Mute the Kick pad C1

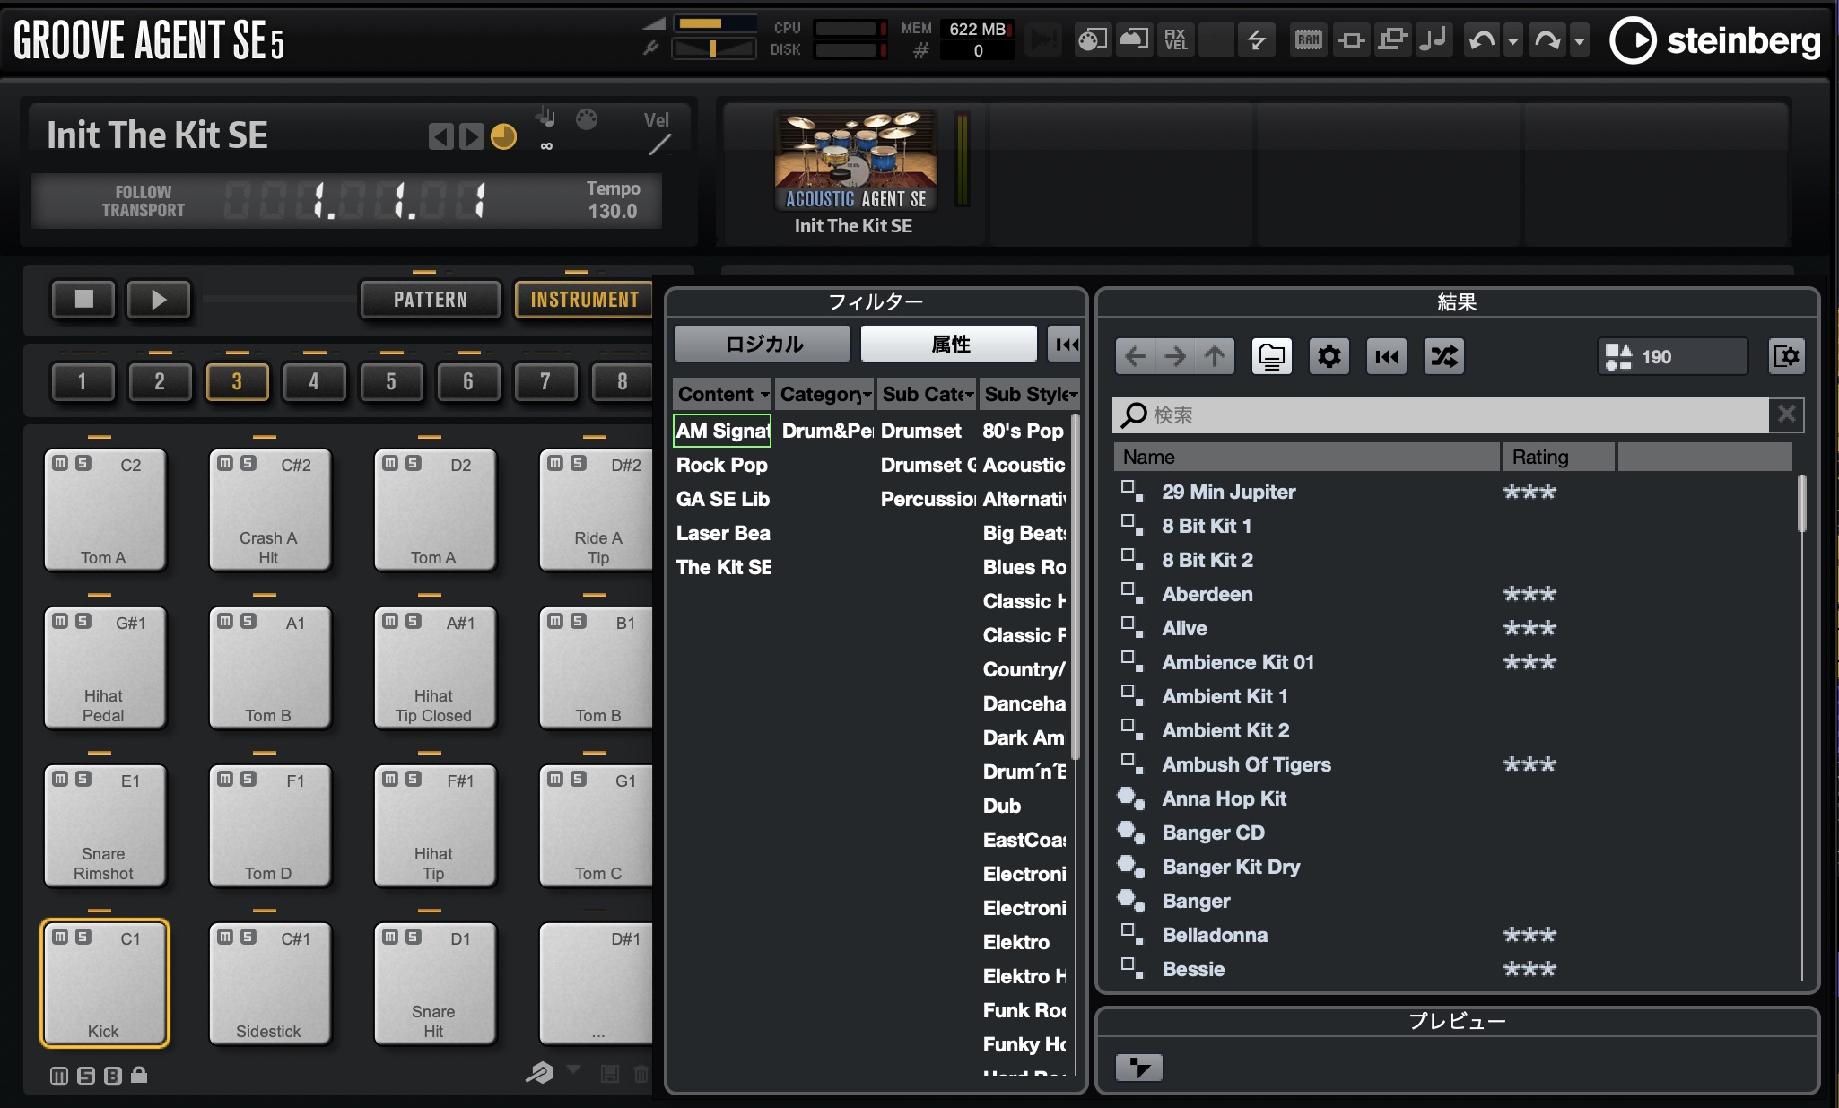click(x=60, y=937)
